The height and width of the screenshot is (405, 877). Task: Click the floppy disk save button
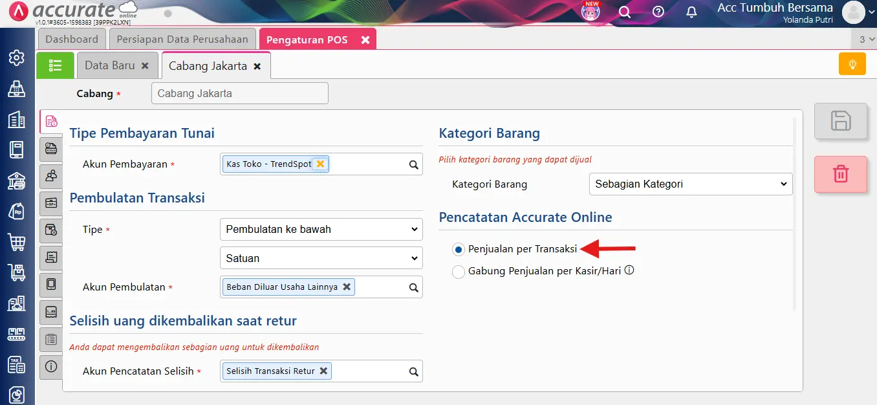coord(840,121)
